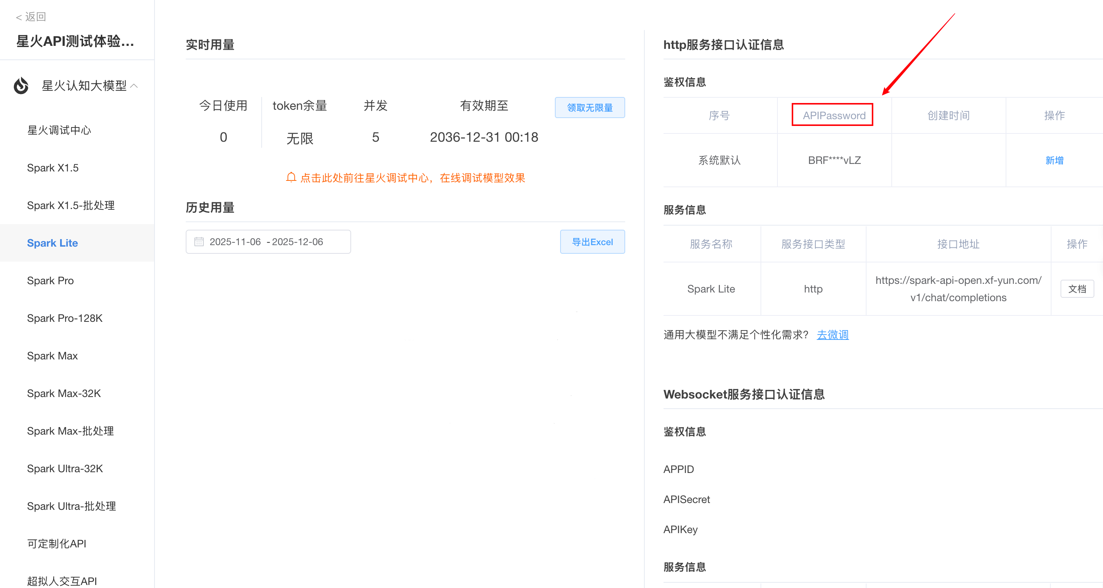This screenshot has height=588, width=1103.
Task: Open the history date range picker
Action: coord(268,242)
